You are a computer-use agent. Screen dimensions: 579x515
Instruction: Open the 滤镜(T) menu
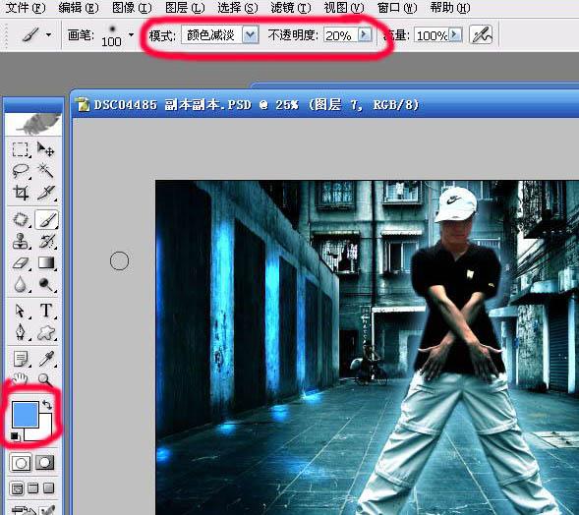pos(291,8)
